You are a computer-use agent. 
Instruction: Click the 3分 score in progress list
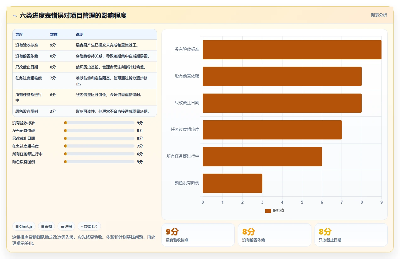[x=140, y=162]
